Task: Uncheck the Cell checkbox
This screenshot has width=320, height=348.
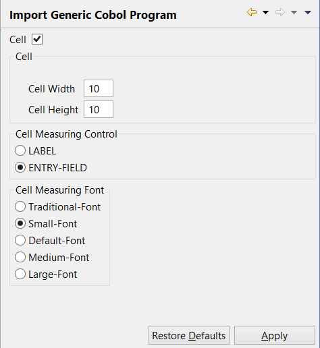Action: point(37,39)
